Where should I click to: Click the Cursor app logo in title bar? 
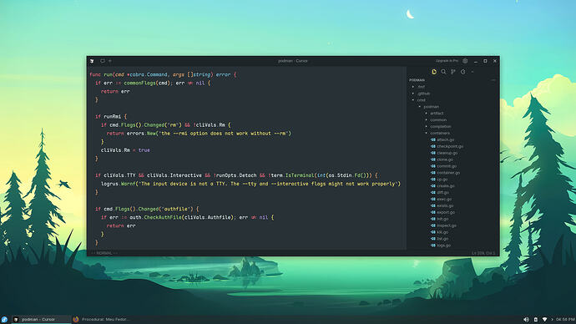(x=92, y=61)
